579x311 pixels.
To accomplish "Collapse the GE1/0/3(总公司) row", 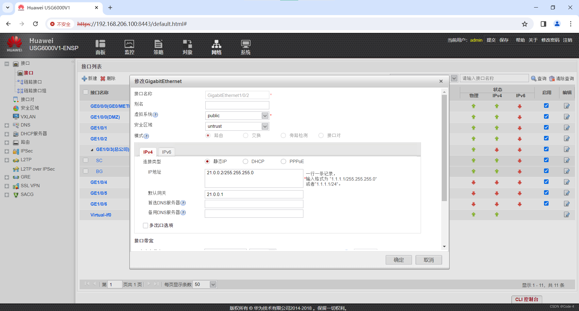I will (92, 150).
